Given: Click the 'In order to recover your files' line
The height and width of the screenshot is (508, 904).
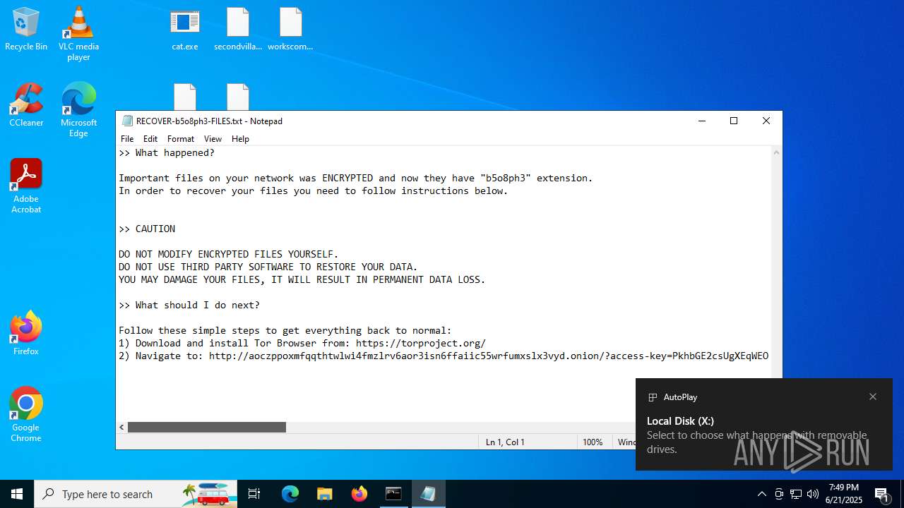Looking at the screenshot, I should point(314,191).
